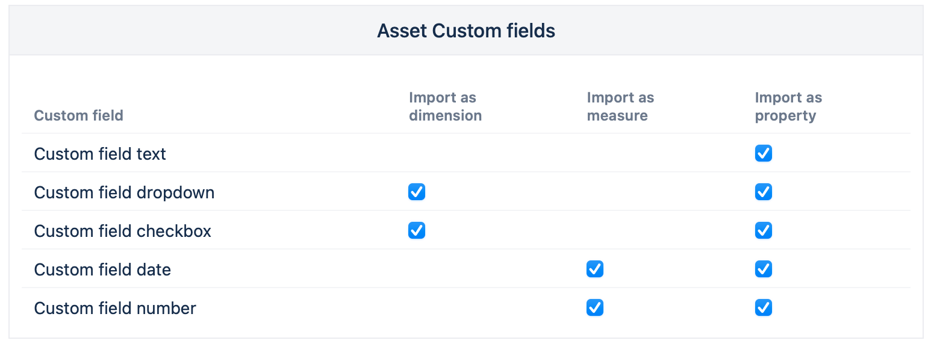Screen dimensions: 931x346
Task: Select the Custom field text row label
Action: (x=100, y=154)
